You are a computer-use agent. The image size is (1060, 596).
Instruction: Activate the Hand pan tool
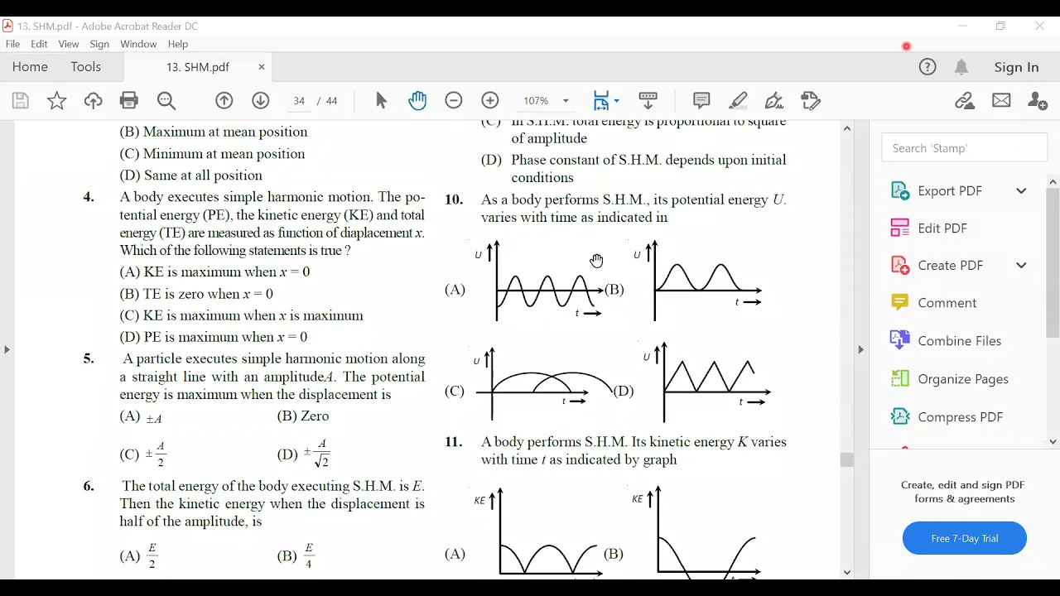tap(417, 101)
